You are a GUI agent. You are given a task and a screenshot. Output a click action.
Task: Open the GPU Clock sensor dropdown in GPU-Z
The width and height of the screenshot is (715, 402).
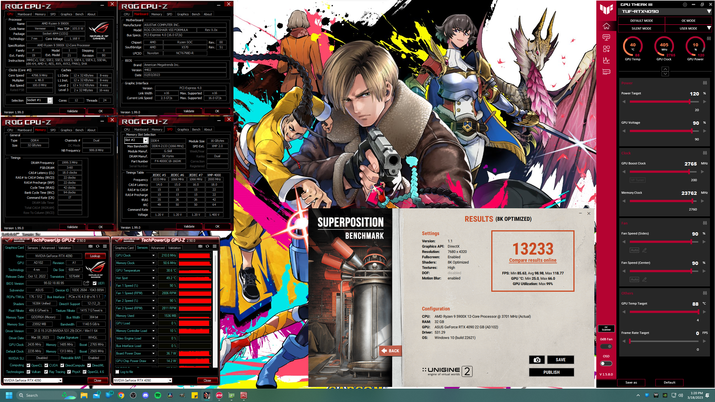click(x=153, y=255)
